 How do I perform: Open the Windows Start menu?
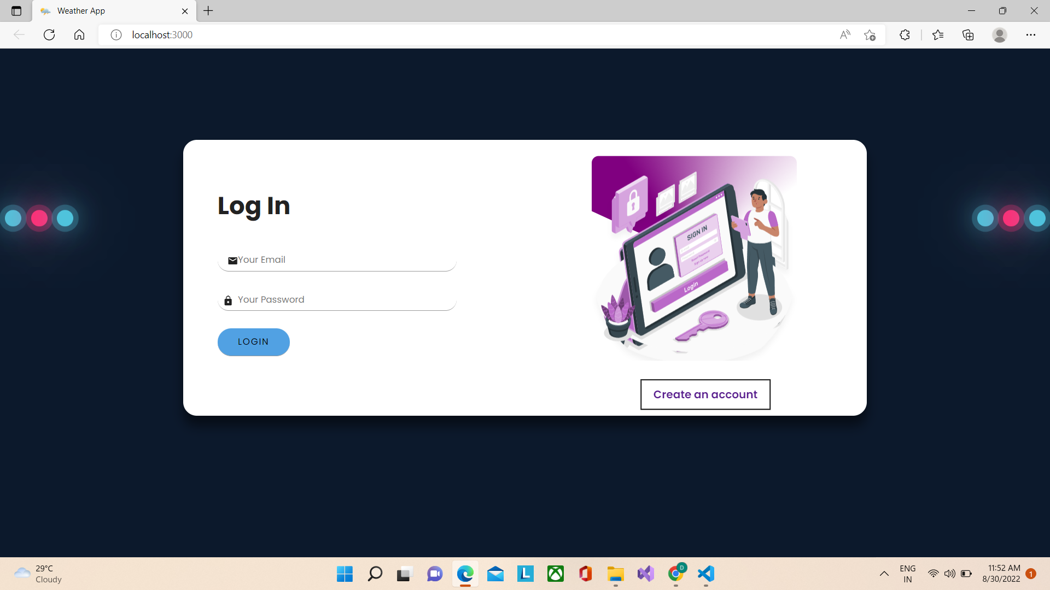[345, 574]
